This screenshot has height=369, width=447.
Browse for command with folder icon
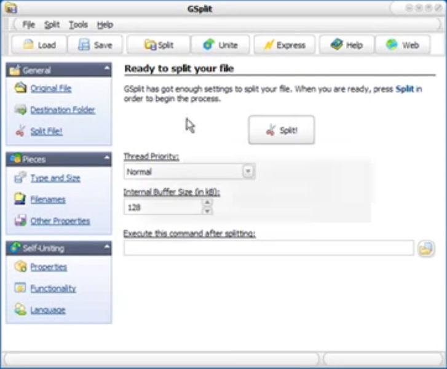[426, 248]
